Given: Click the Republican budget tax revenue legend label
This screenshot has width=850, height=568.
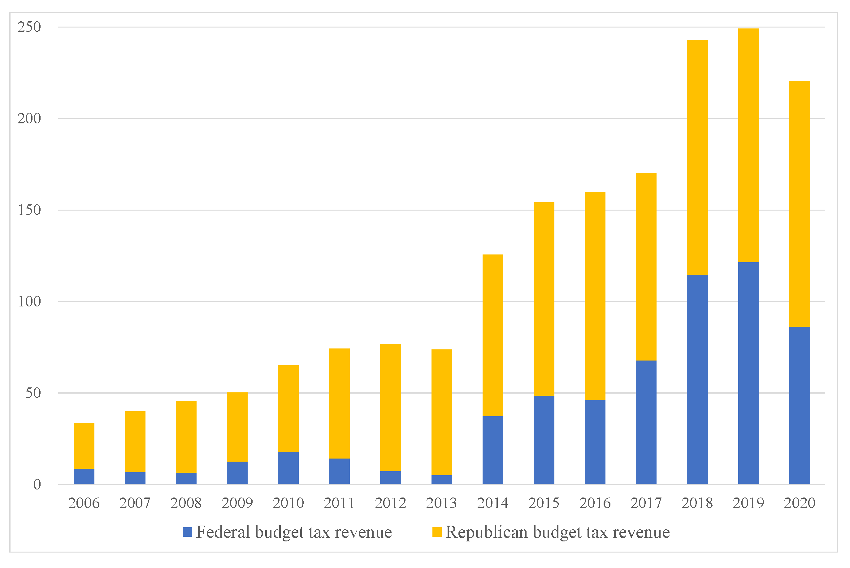Looking at the screenshot, I should tap(557, 532).
